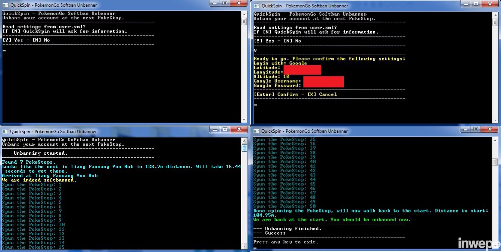Maximize the window asking to read user.xml
Image resolution: width=501 pixels, height=252 pixels.
pos(225,4)
